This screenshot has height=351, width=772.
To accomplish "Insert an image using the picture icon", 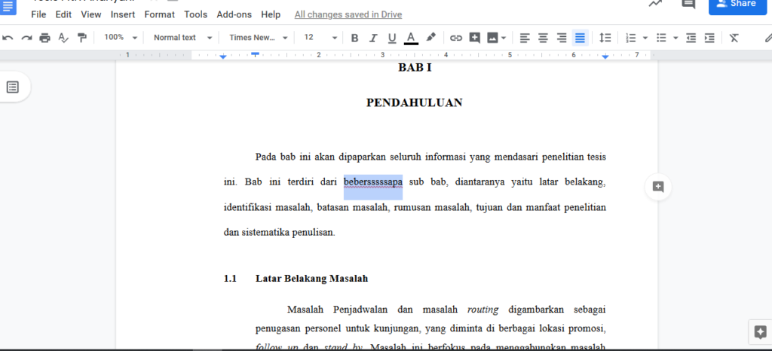I will pos(492,38).
